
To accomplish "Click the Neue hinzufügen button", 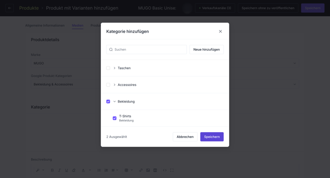I will click(x=206, y=49).
